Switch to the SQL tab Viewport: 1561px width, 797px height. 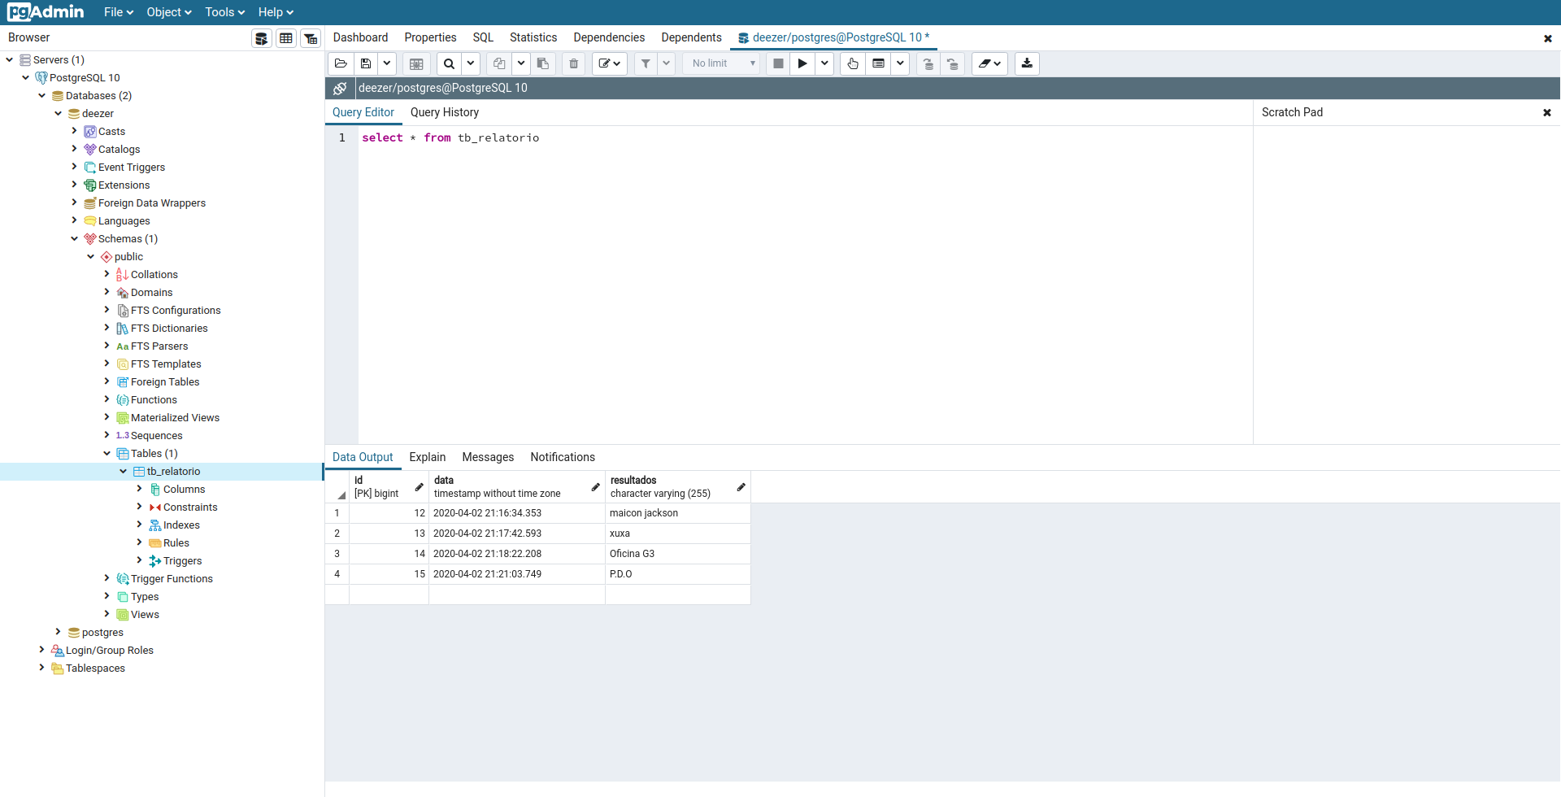(x=483, y=37)
